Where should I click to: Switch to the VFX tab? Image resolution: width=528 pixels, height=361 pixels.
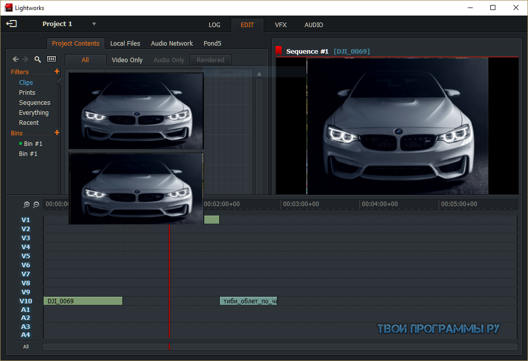pos(281,25)
